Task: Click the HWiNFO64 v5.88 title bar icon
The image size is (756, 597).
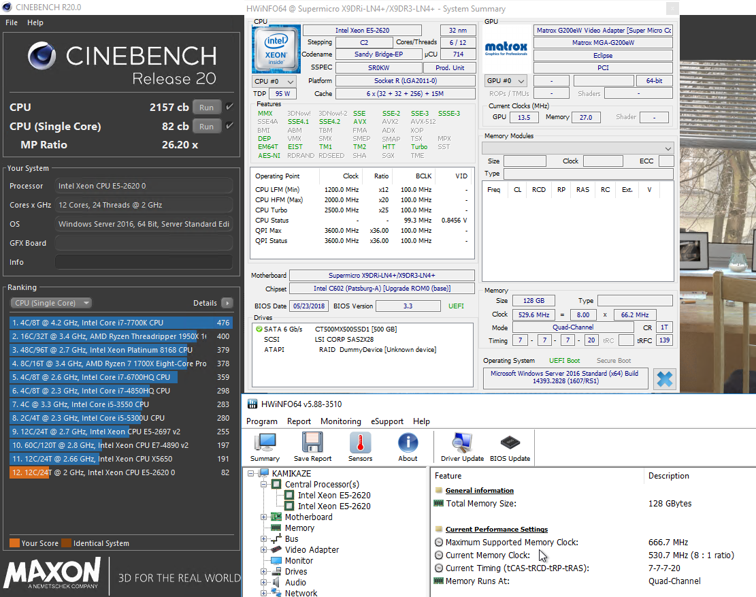Action: click(252, 404)
